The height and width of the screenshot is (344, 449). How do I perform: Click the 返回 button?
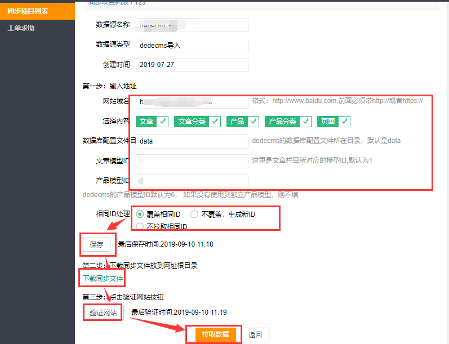[255, 335]
